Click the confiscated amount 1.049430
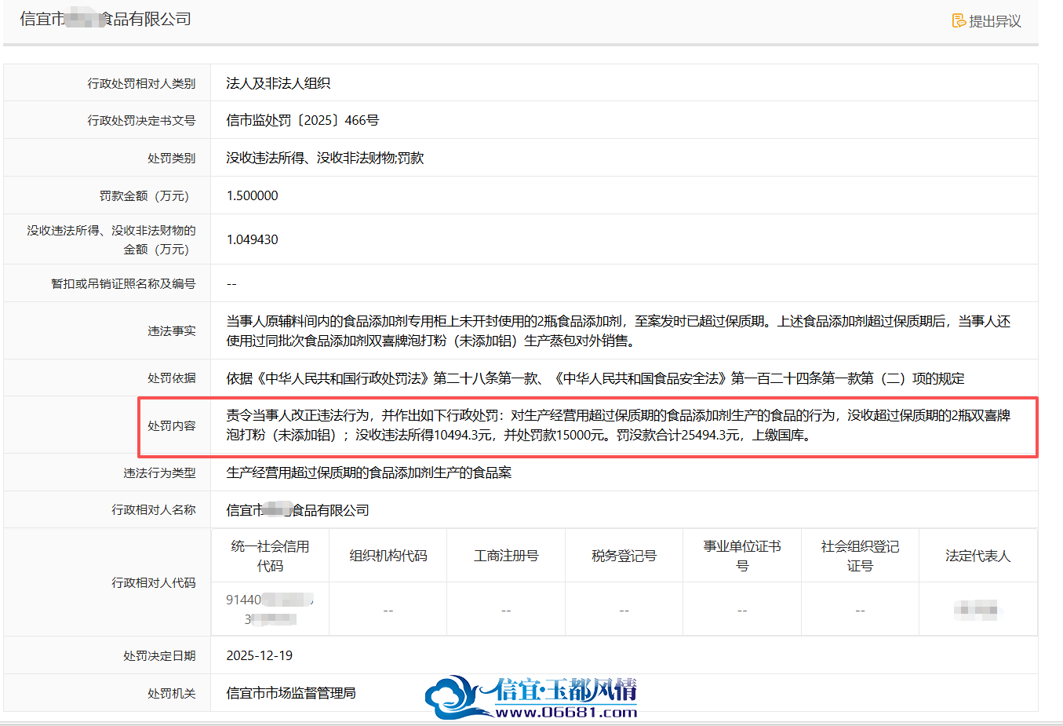Image resolution: width=1063 pixels, height=726 pixels. pyautogui.click(x=252, y=239)
